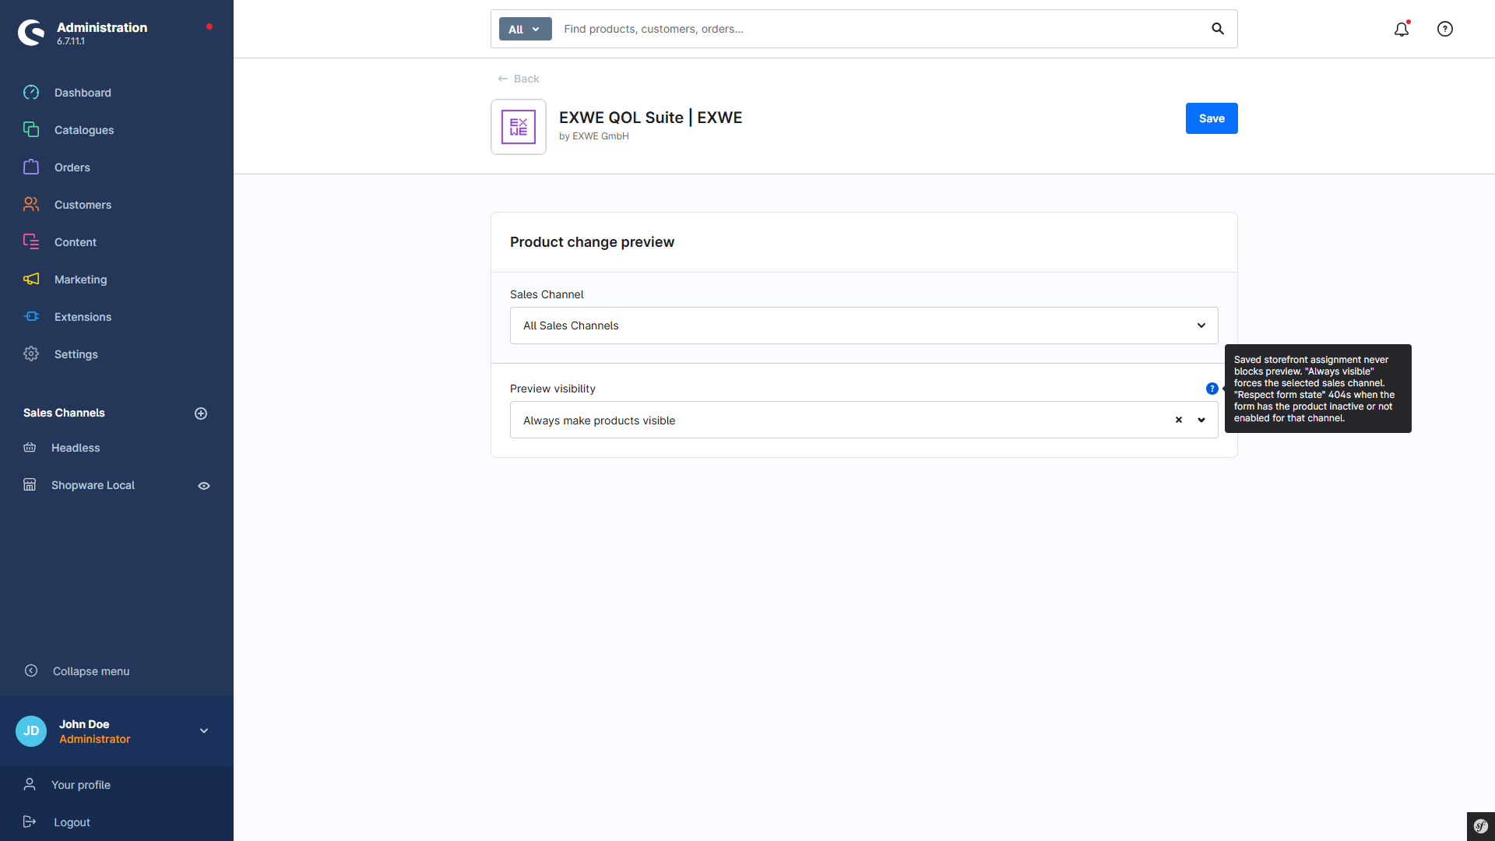Click the EXWE QOL Suite title
The width and height of the screenshot is (1495, 841).
(x=650, y=118)
